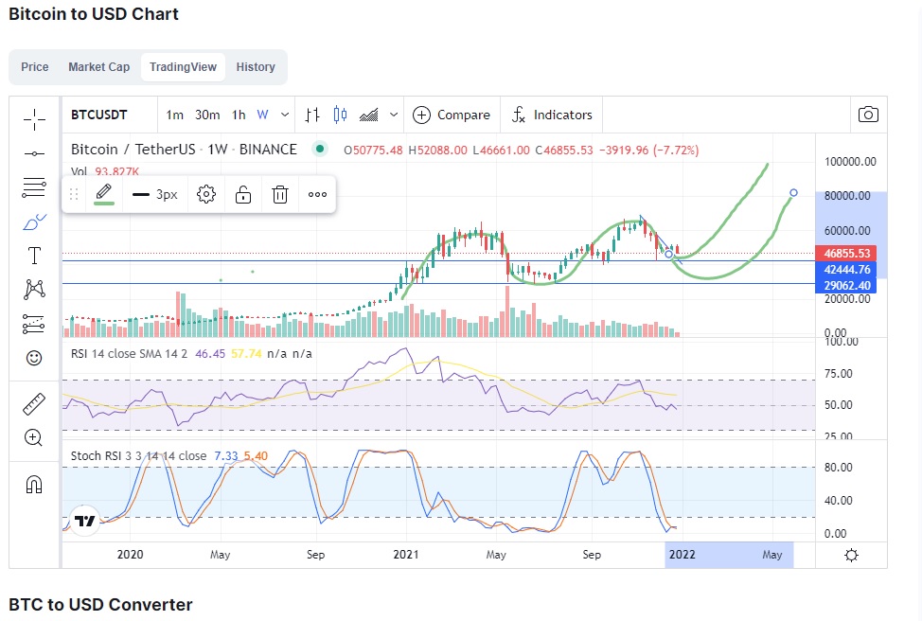The width and height of the screenshot is (922, 621).
Task: Select bars chart style
Action: [312, 115]
